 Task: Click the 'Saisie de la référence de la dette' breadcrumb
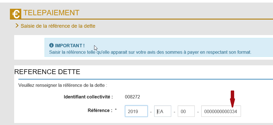click(x=58, y=26)
